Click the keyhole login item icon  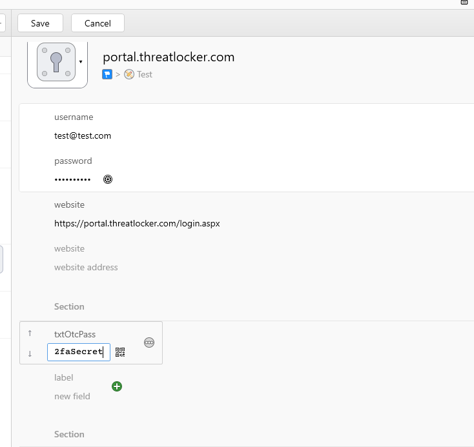pyautogui.click(x=56, y=62)
